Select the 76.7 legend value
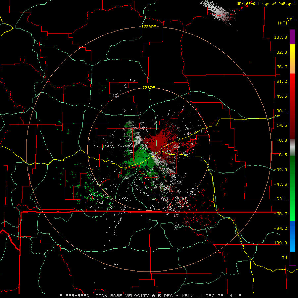The image size is (298, 298). click(x=282, y=67)
